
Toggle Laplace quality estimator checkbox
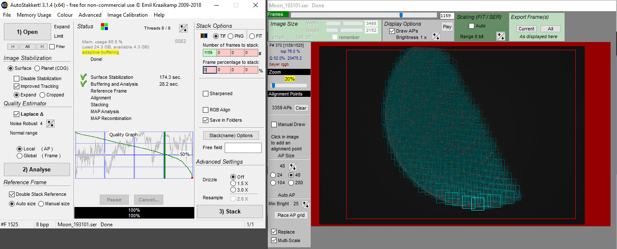pos(17,114)
